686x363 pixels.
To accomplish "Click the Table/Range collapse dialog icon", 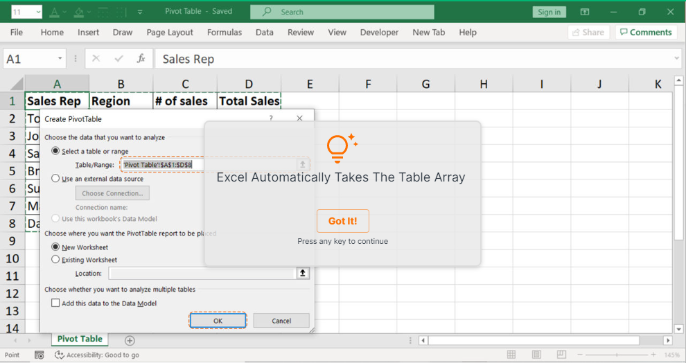I will pyautogui.click(x=302, y=164).
